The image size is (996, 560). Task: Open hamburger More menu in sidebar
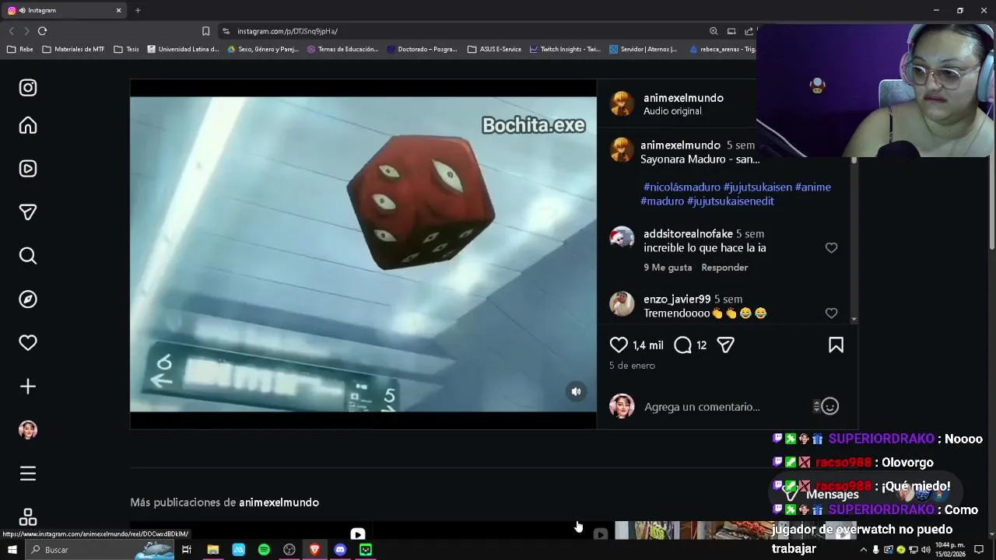(28, 474)
